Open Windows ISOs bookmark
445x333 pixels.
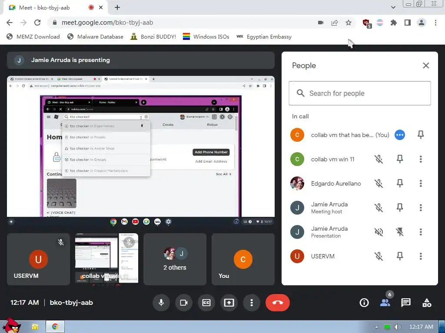206,37
